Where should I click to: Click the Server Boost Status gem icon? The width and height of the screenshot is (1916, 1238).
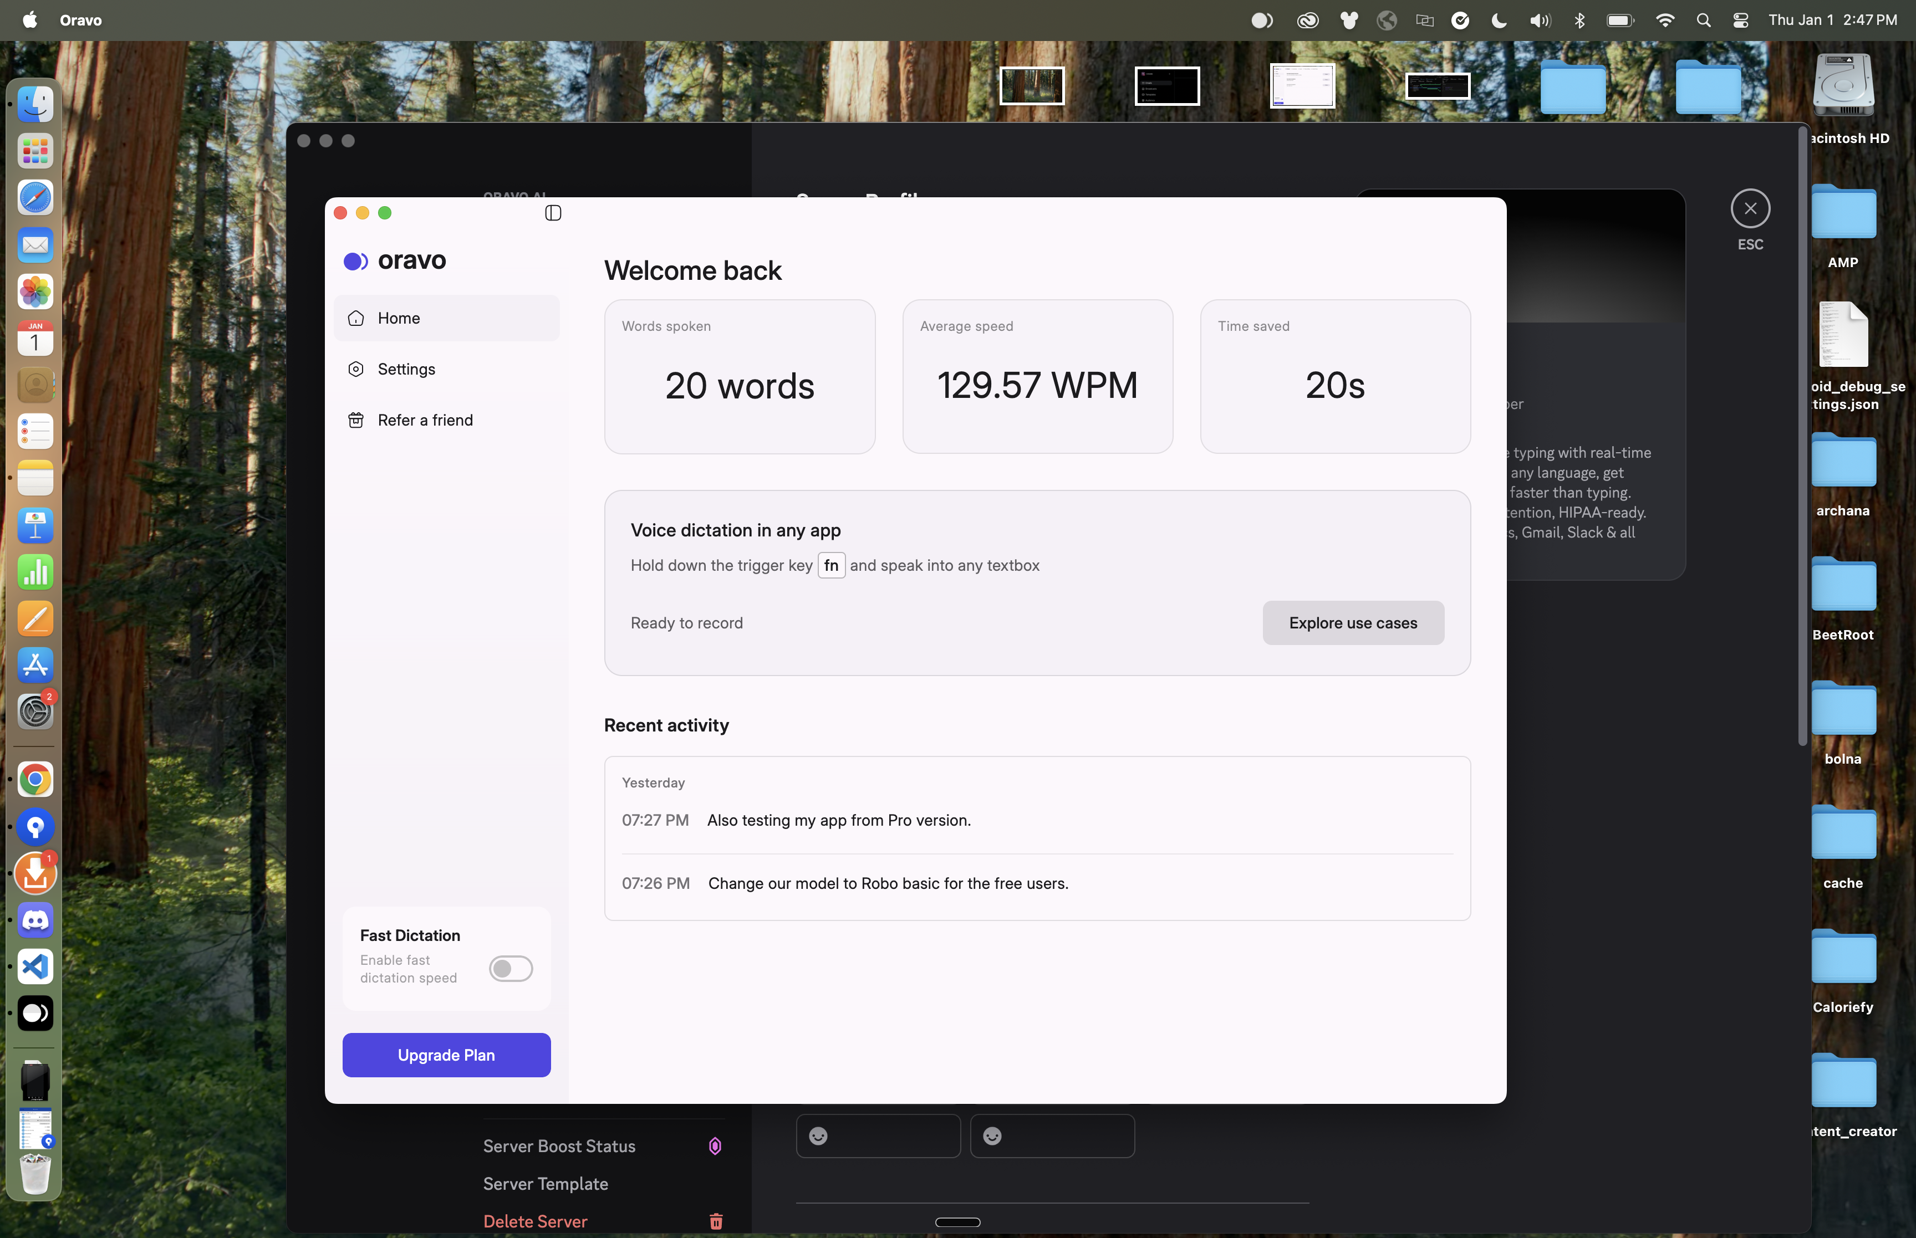tap(715, 1147)
